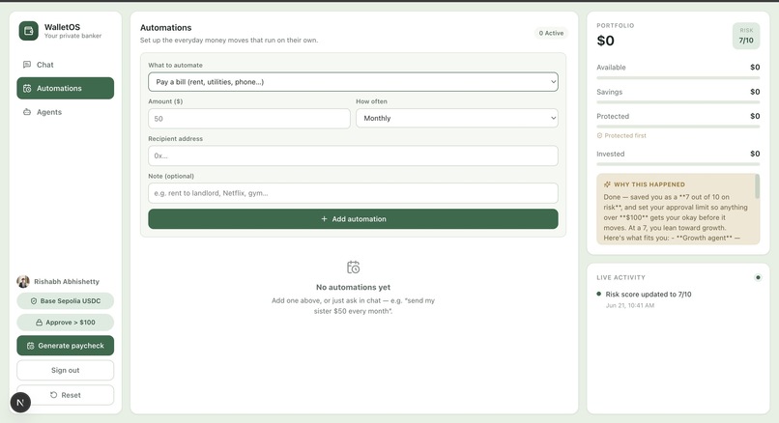The height and width of the screenshot is (423, 779).
Task: Click the Base Sepolia USDC network badge
Action: (65, 301)
